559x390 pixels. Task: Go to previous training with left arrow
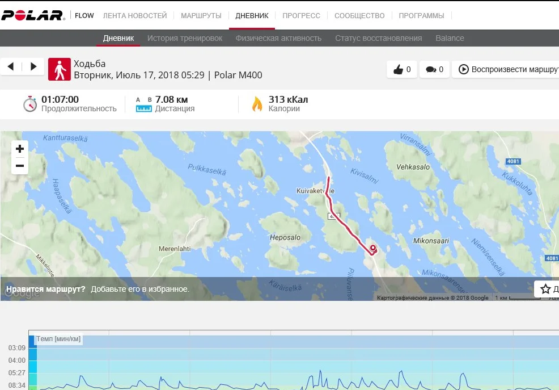point(11,66)
